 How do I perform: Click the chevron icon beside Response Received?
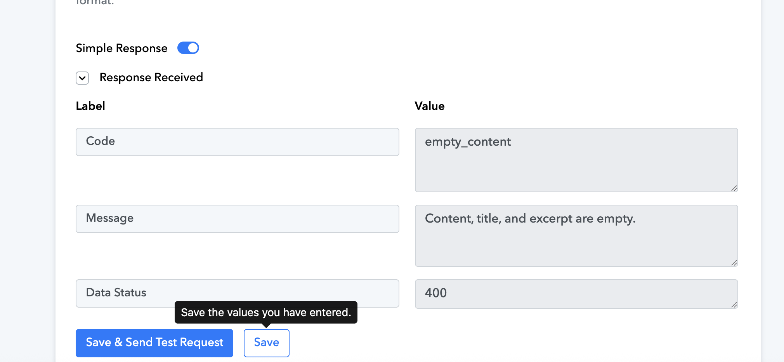coord(82,78)
